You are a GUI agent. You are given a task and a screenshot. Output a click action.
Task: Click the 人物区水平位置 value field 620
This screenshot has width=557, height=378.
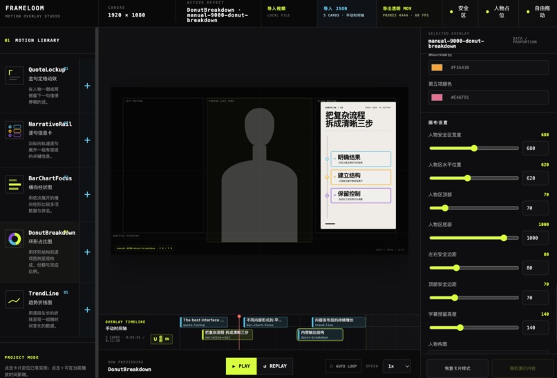pos(536,178)
